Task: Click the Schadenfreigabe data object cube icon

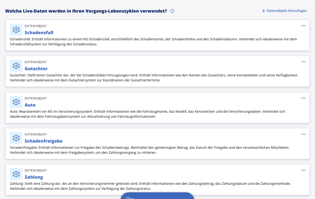Action: 16,138
